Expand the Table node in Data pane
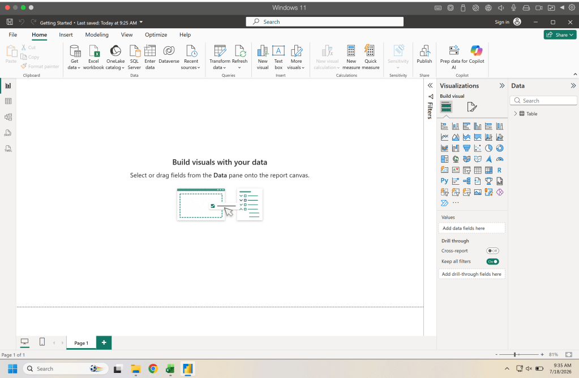 point(516,114)
